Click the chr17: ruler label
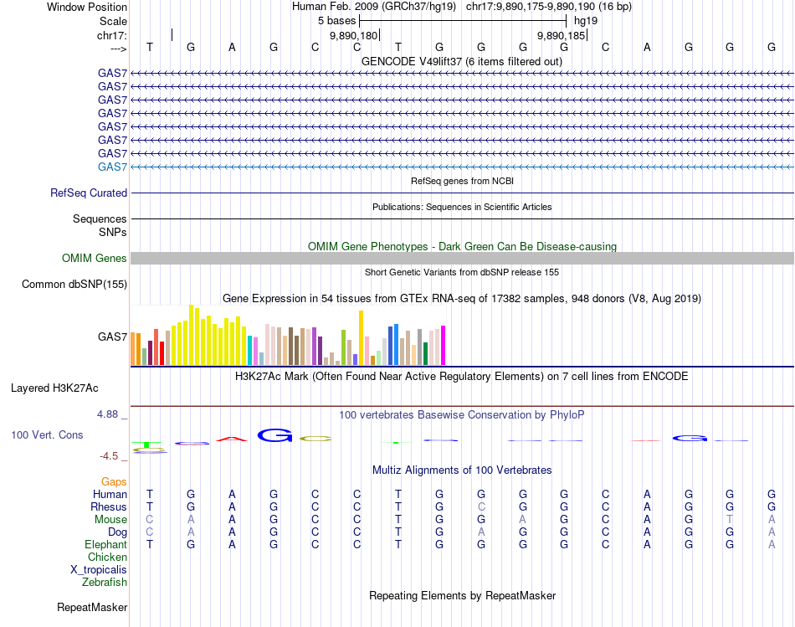This screenshot has width=795, height=627. pyautogui.click(x=111, y=35)
